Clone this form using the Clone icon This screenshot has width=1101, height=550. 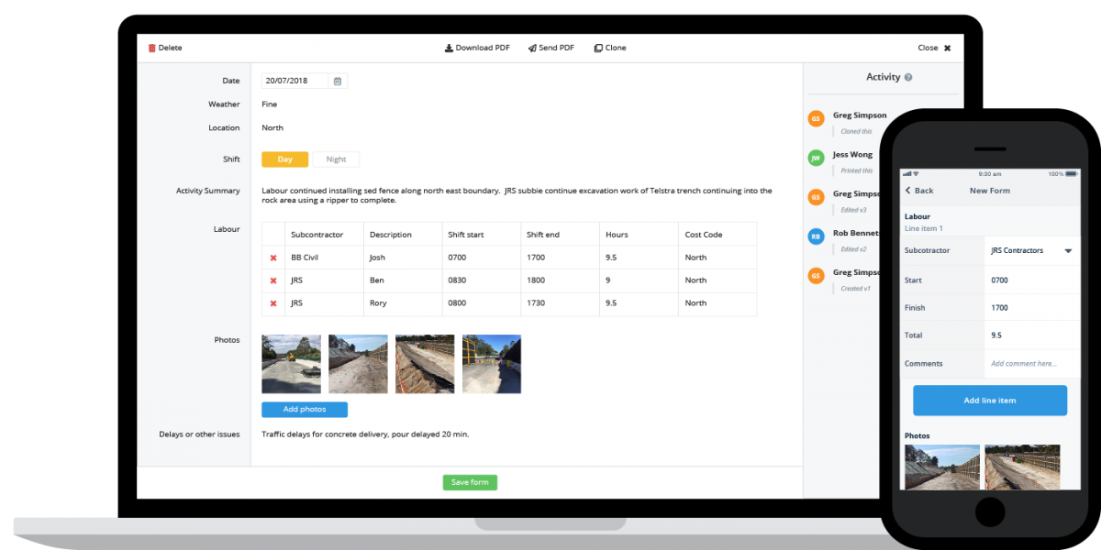point(597,47)
